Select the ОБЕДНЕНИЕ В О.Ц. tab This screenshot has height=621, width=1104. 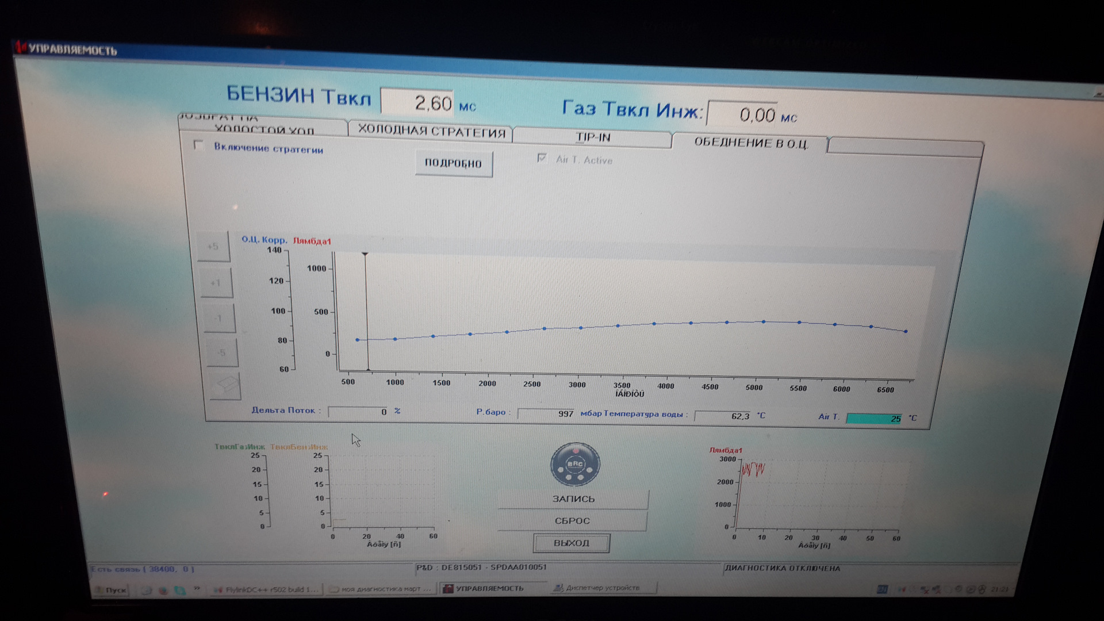point(750,143)
